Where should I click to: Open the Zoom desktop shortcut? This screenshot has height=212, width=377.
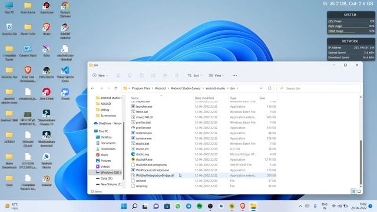coord(65,94)
